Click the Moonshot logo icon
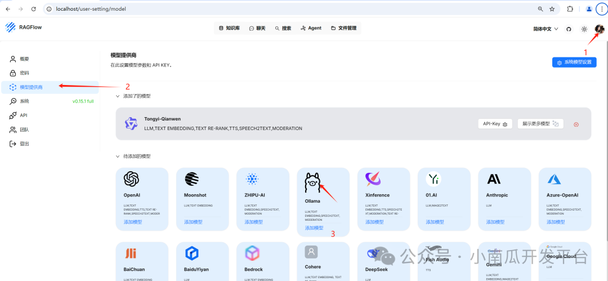This screenshot has height=281, width=608. pyautogui.click(x=191, y=179)
